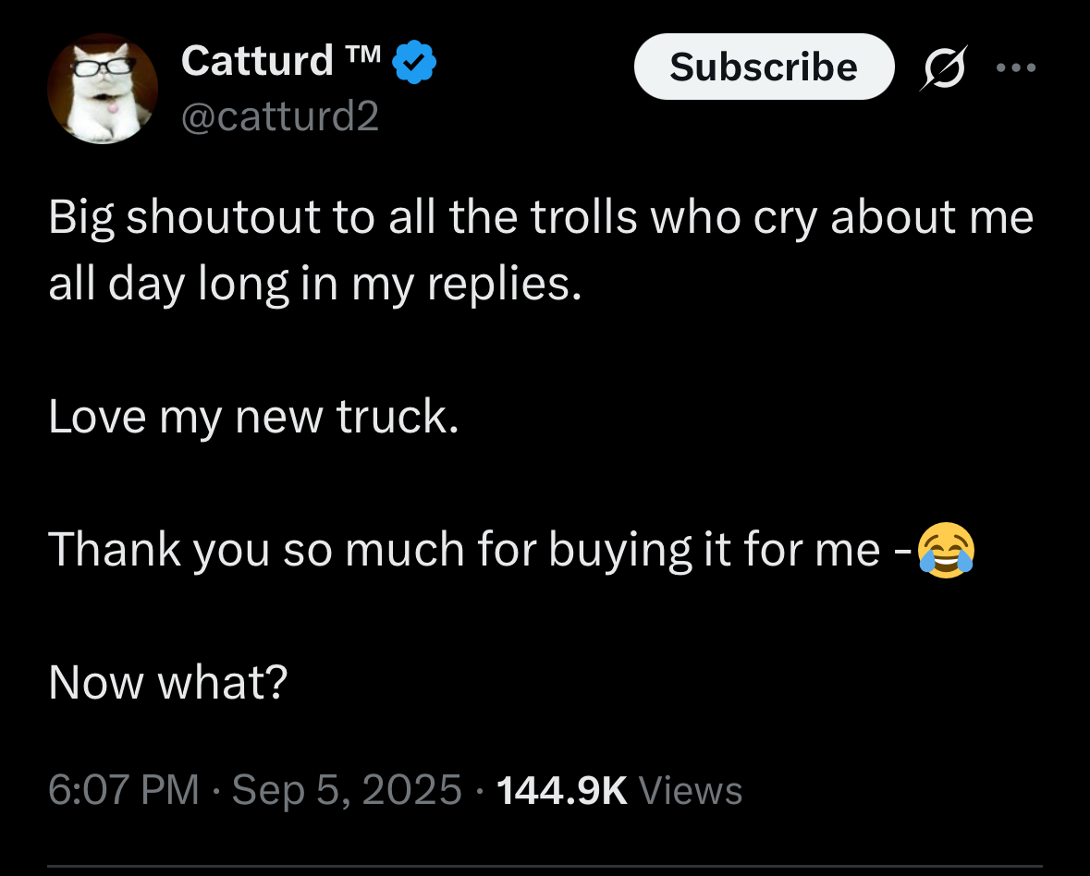Click the word "trolls" in the tweet
This screenshot has width=1090, height=876.
[x=584, y=218]
